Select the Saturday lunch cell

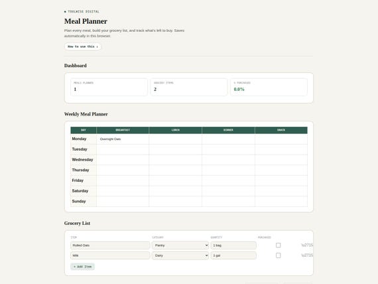pos(176,191)
